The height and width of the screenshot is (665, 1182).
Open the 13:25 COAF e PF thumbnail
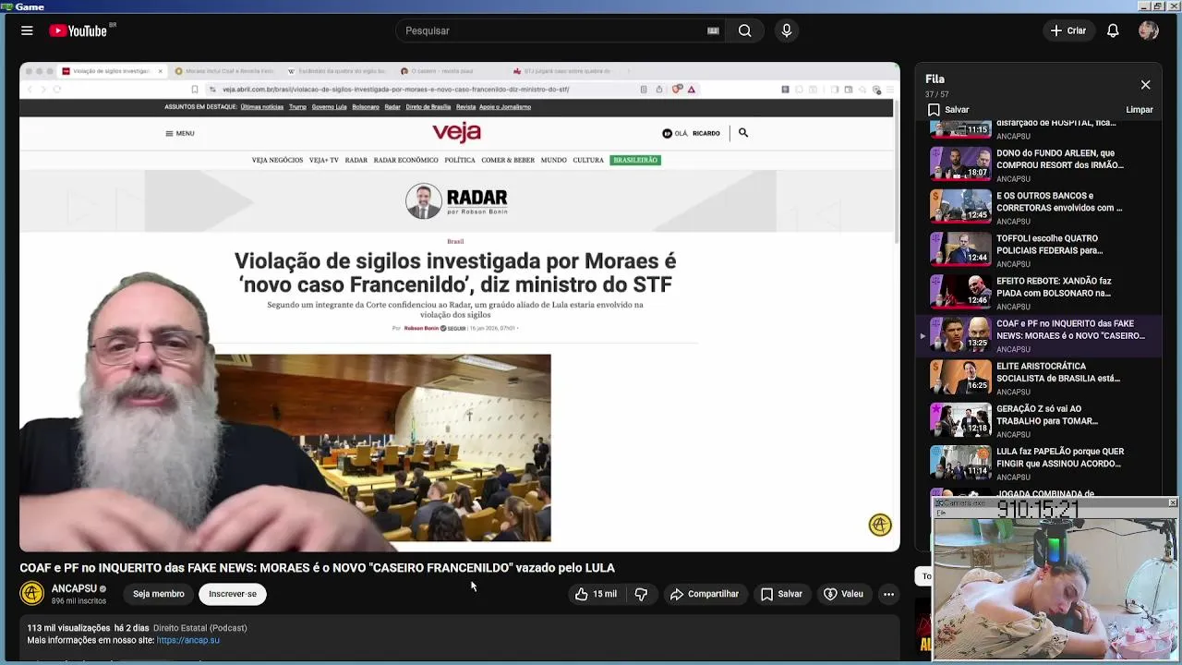(x=960, y=334)
